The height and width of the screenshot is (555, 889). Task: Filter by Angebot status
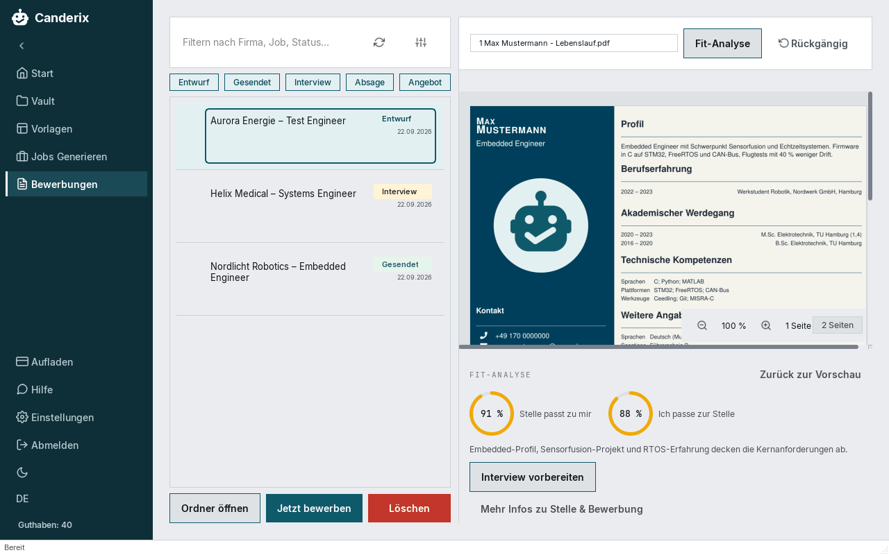tap(425, 82)
